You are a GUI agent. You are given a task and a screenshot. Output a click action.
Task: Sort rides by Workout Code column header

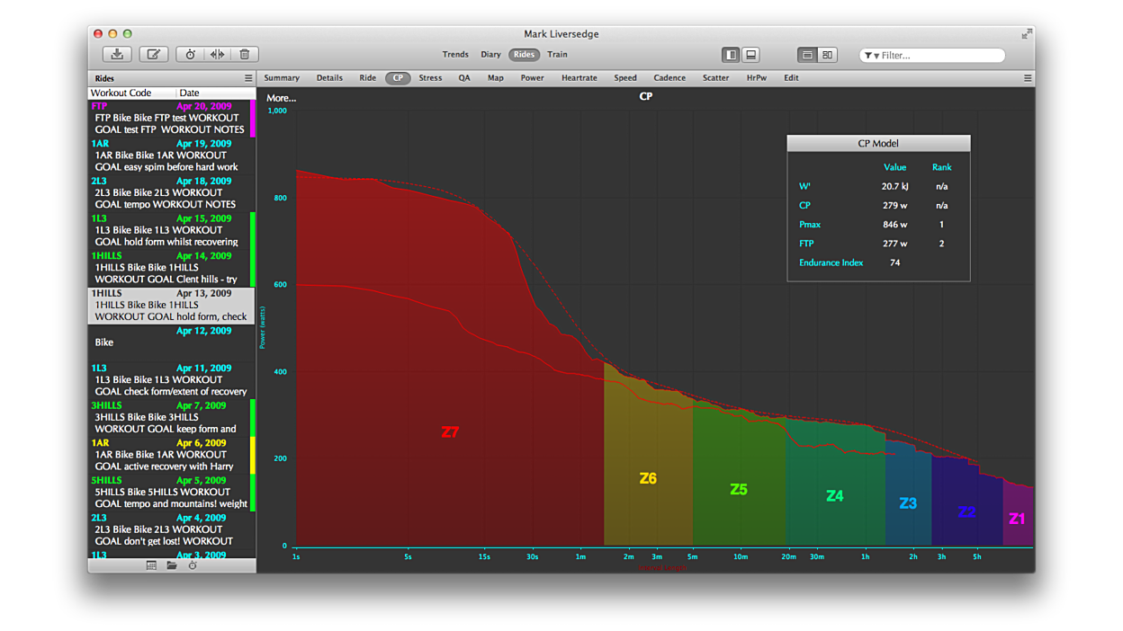121,93
